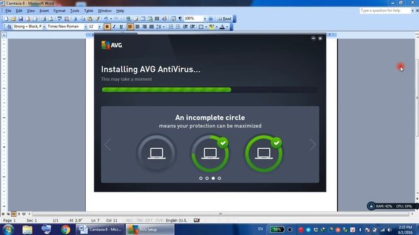Decrease the paragraph indent
Image resolution: width=419 pixels, height=235 pixels.
(x=185, y=27)
